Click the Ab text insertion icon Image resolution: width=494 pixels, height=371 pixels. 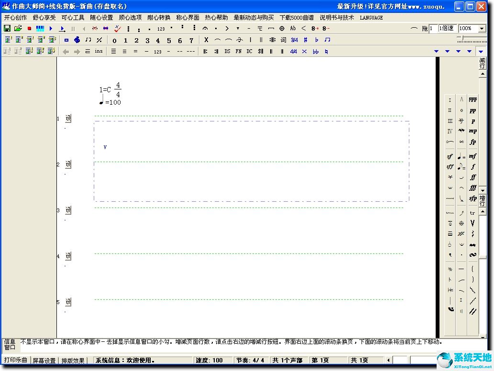293,28
